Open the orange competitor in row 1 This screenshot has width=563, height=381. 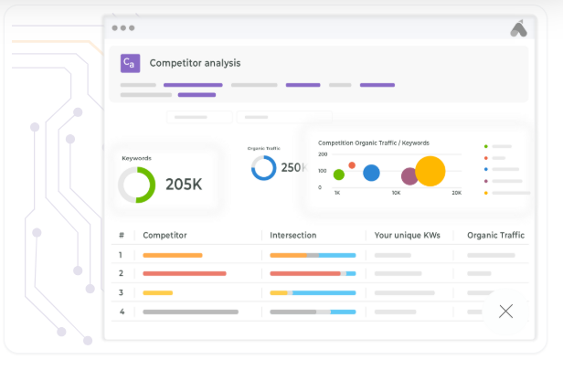tap(173, 255)
